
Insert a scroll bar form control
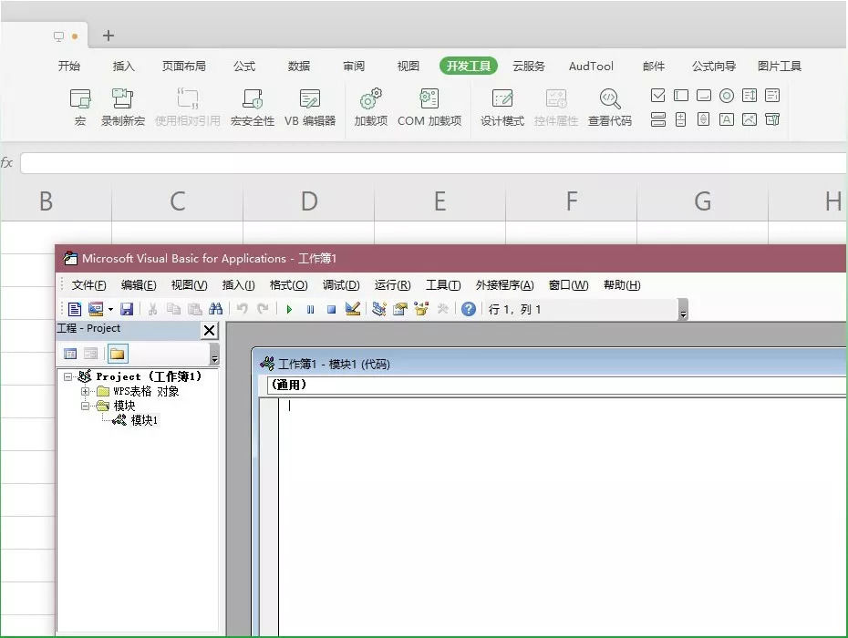[x=703, y=120]
